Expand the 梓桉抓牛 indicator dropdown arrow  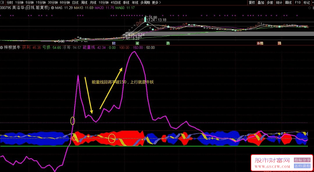(x=2, y=48)
